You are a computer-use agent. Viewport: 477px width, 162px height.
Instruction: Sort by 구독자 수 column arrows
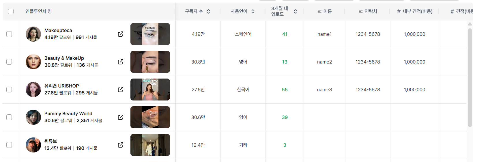(x=208, y=11)
